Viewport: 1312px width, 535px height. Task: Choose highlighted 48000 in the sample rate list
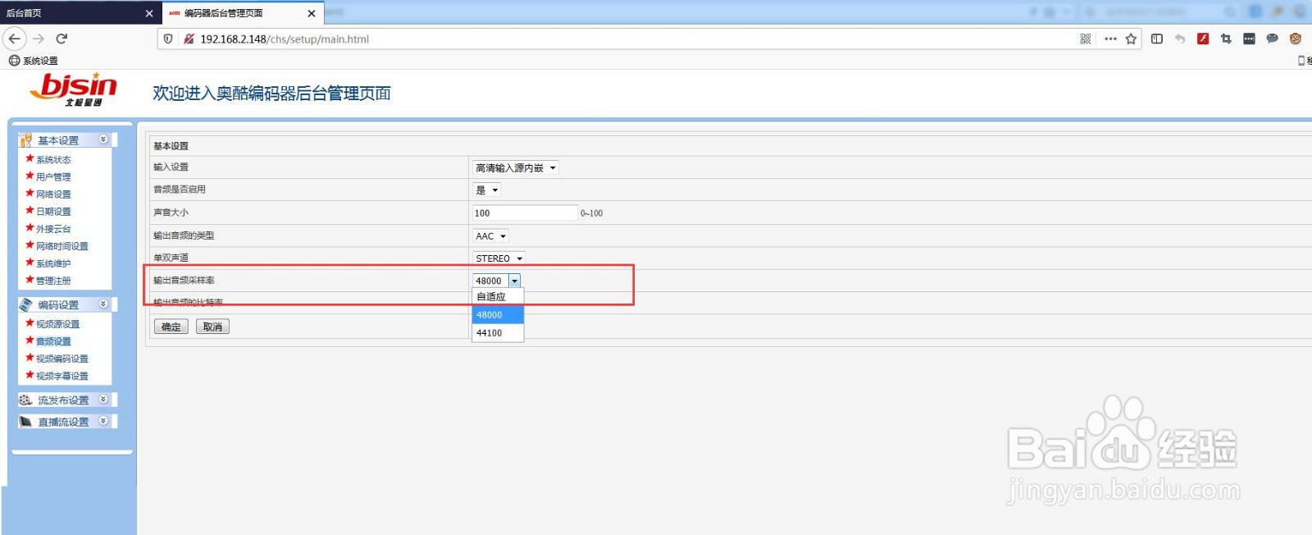[x=498, y=315]
